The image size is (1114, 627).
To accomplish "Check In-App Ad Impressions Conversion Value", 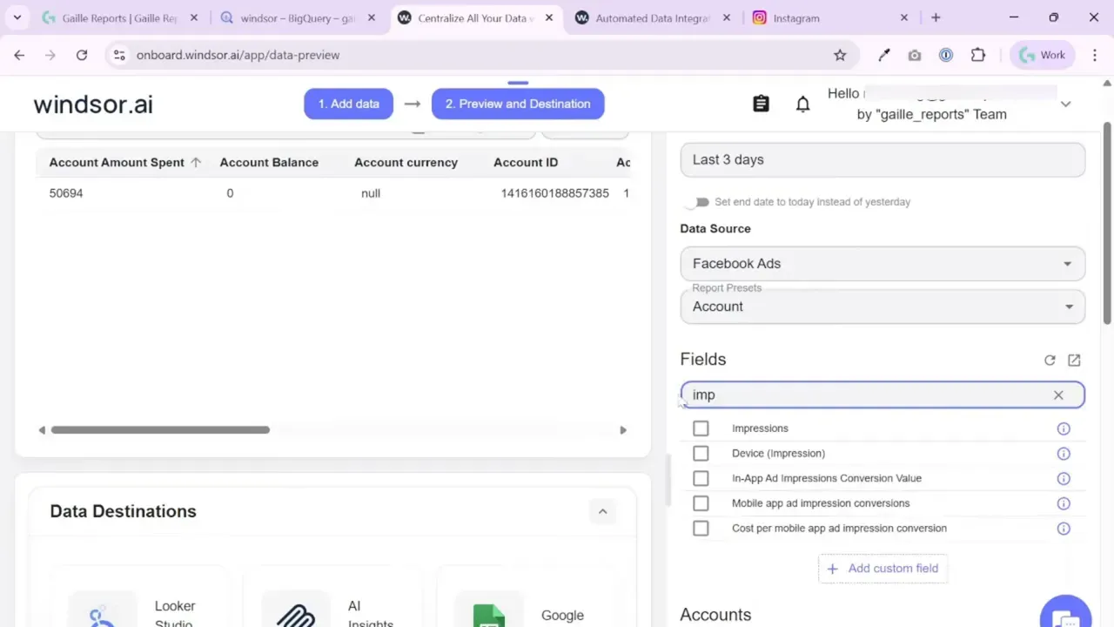I will 701,478.
